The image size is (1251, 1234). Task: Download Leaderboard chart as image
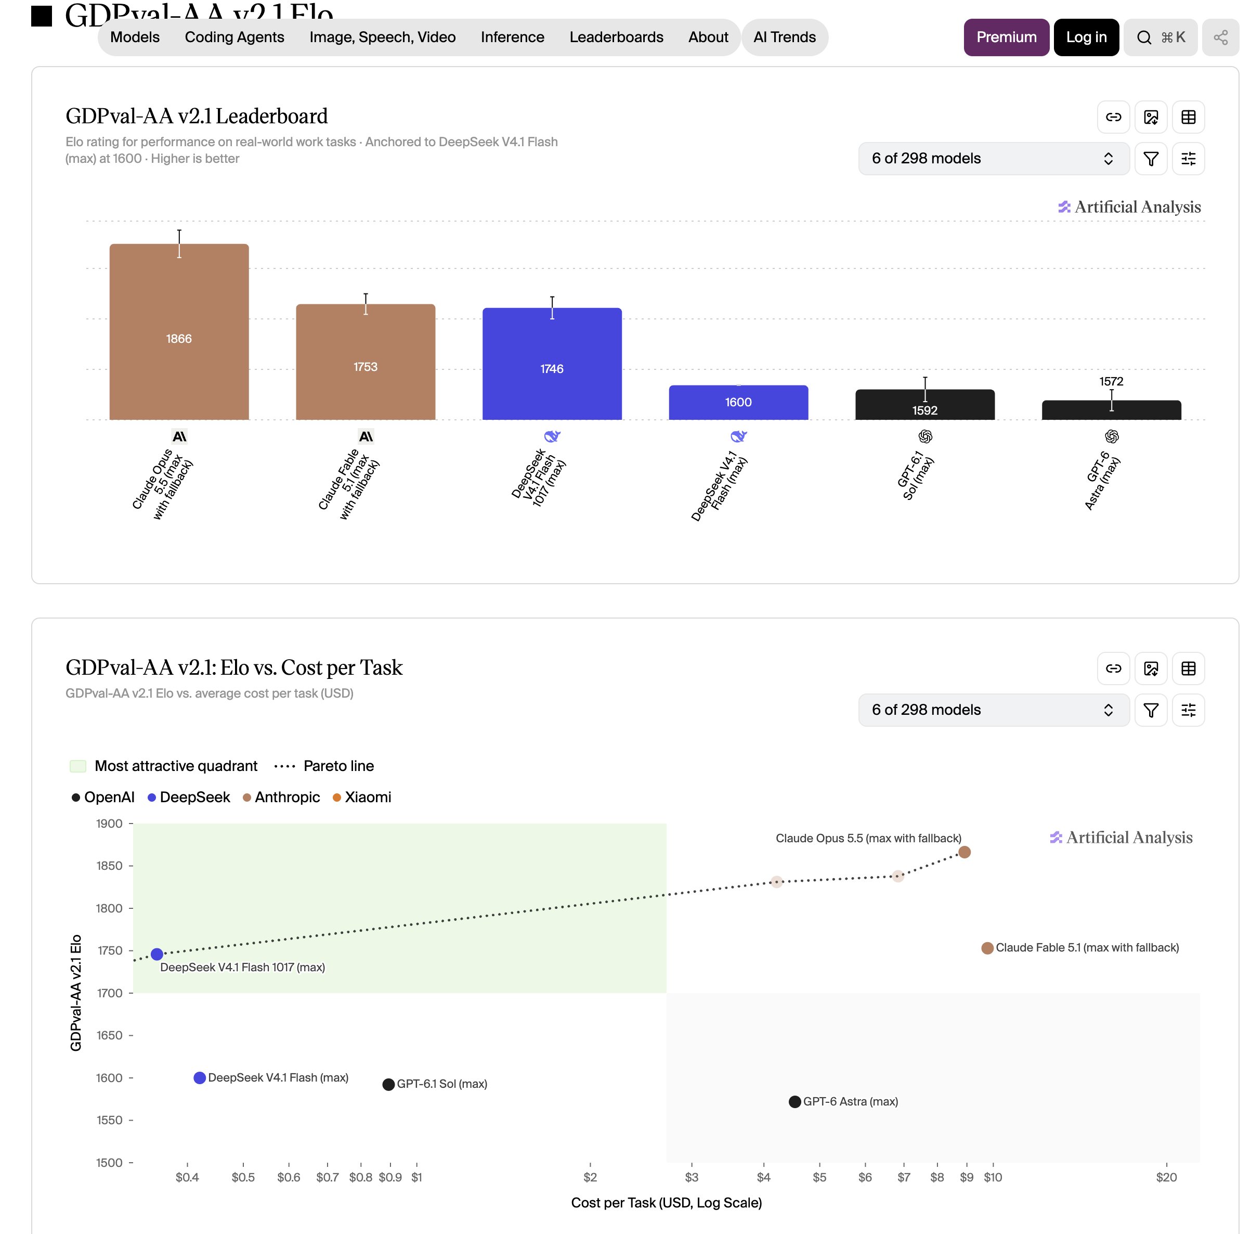[1151, 117]
